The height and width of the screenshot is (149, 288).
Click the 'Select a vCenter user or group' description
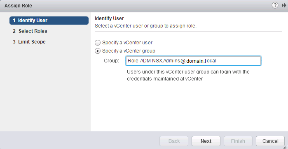tap(145, 26)
